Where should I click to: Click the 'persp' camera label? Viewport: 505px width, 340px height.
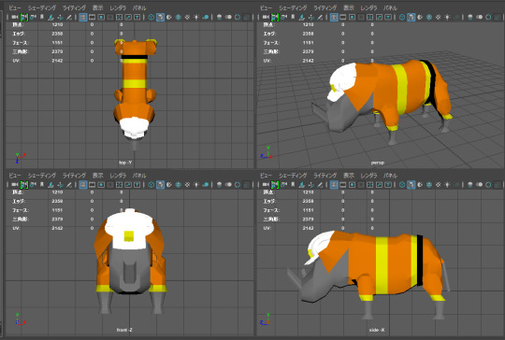coord(378,163)
